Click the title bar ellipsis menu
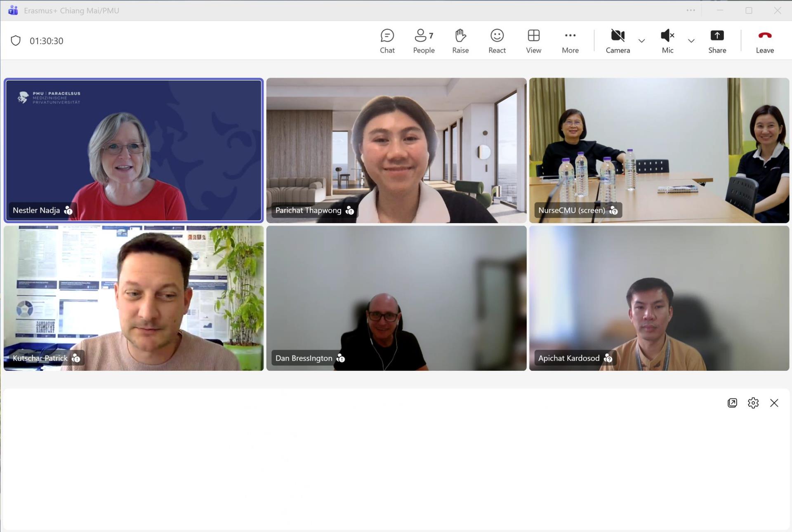Screen dimensions: 792x532 point(691,10)
